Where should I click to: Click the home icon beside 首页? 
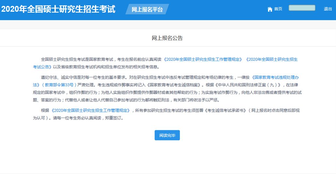coord(270,9)
